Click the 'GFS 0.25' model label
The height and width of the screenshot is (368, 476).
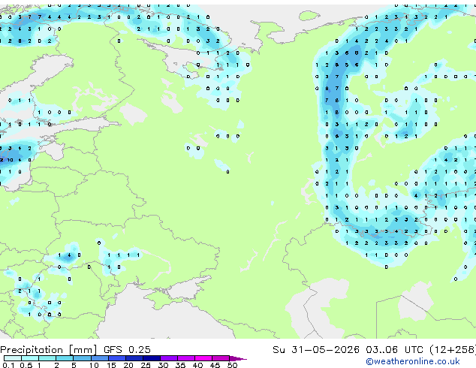pyautogui.click(x=127, y=350)
